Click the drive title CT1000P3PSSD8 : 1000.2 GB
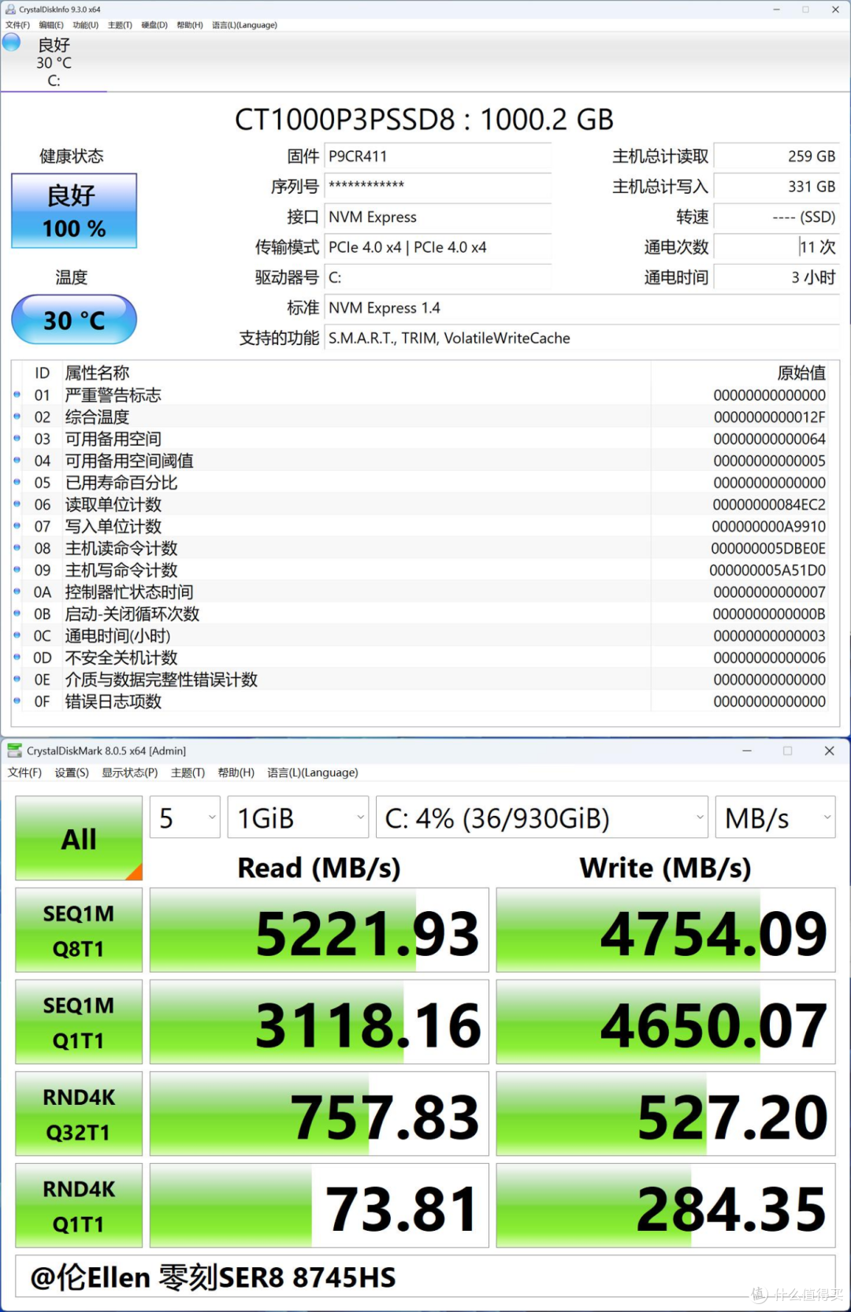Image resolution: width=851 pixels, height=1312 pixels. [x=424, y=120]
